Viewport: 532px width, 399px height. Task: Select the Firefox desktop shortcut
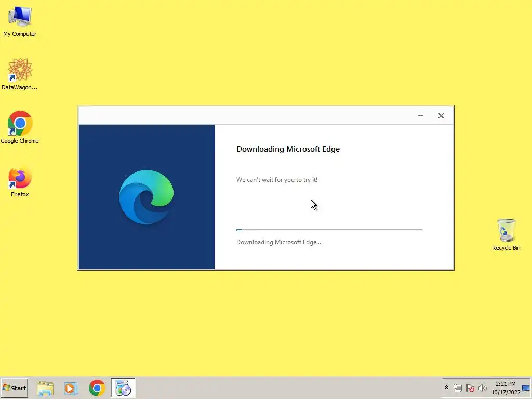(x=20, y=182)
